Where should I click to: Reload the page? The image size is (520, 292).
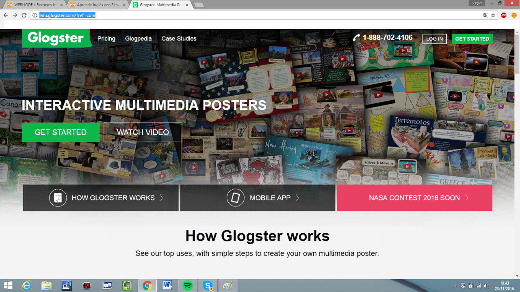pyautogui.click(x=24, y=15)
